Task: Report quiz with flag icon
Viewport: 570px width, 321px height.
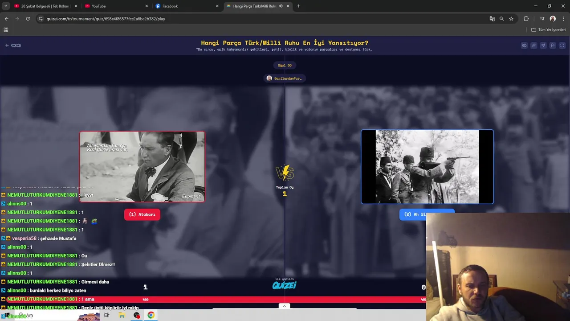Action: 553,45
